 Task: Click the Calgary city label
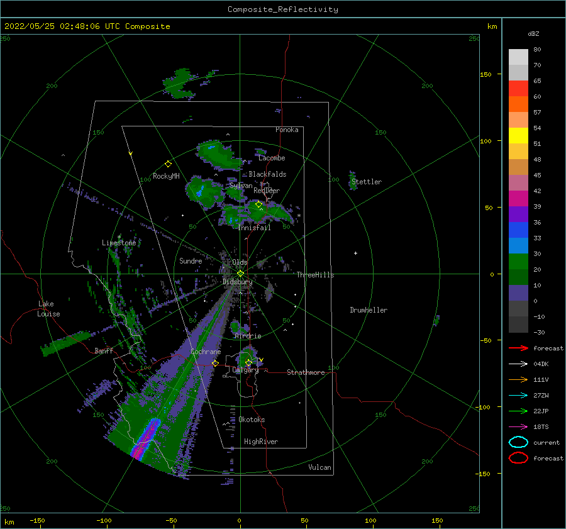[x=245, y=370]
